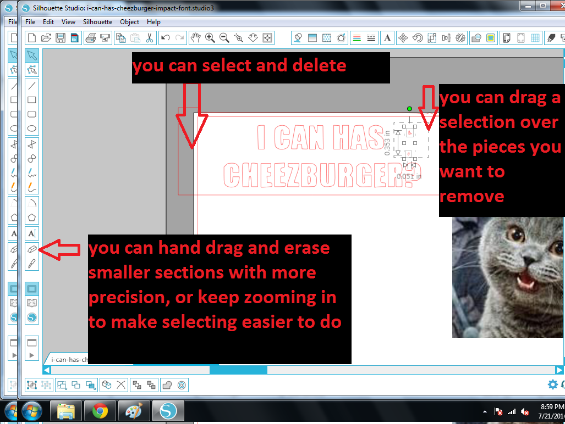Open the Help menu

pyautogui.click(x=153, y=22)
